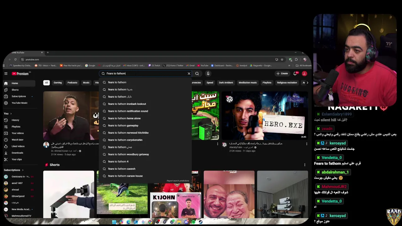Open the Create button
The image size is (402, 226).
[282, 73]
